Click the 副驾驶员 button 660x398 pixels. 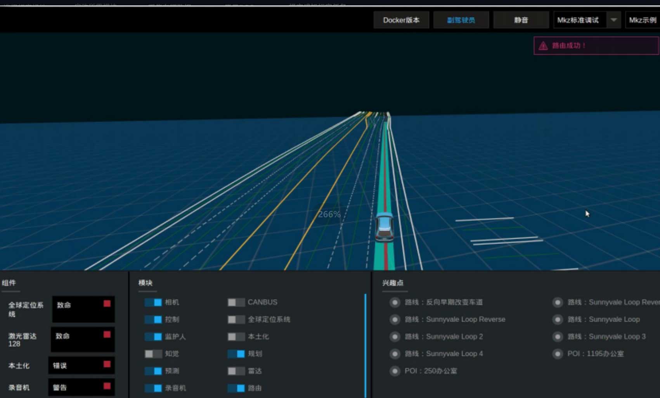[461, 20]
